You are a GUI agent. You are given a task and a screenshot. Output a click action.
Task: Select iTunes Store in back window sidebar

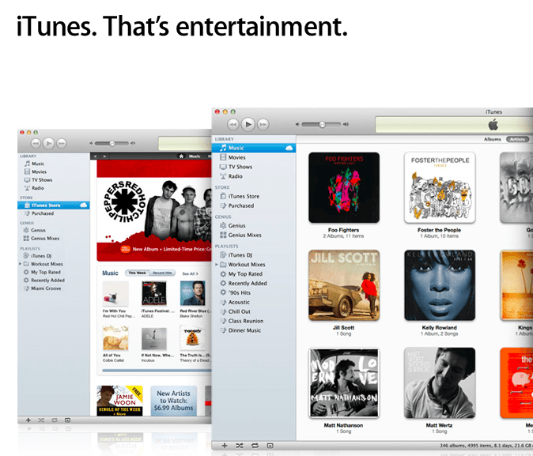54,205
